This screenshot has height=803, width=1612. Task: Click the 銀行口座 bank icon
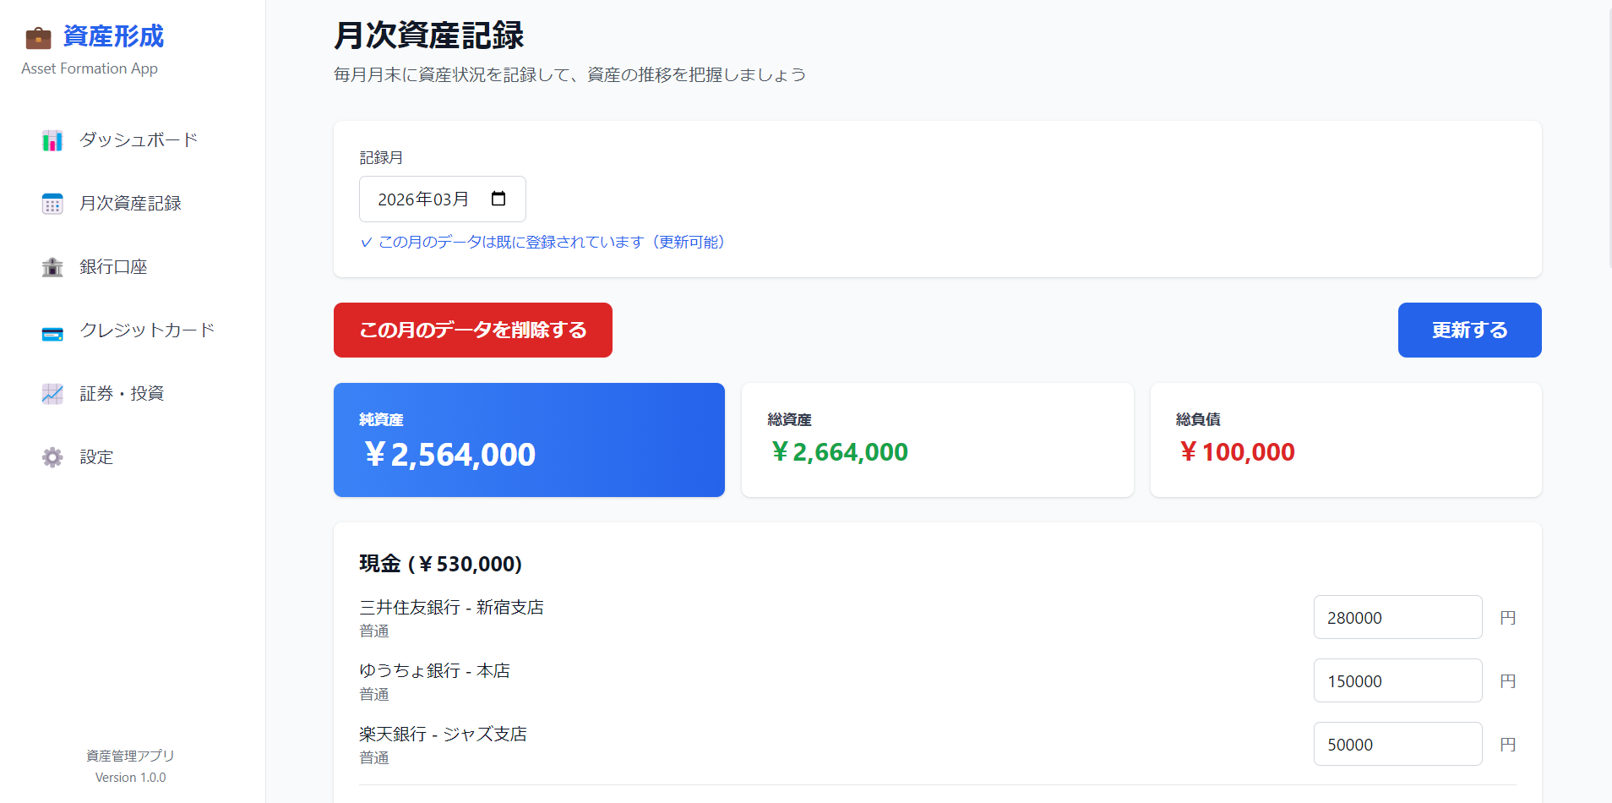tap(52, 266)
